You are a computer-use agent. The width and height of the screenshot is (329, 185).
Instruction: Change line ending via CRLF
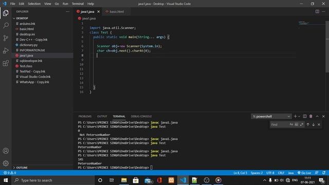(281, 173)
